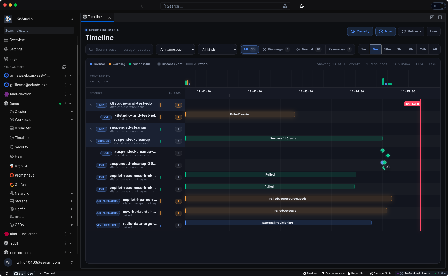Select the All events filter
Image resolution: width=448 pixels, height=276 pixels.
pyautogui.click(x=250, y=49)
